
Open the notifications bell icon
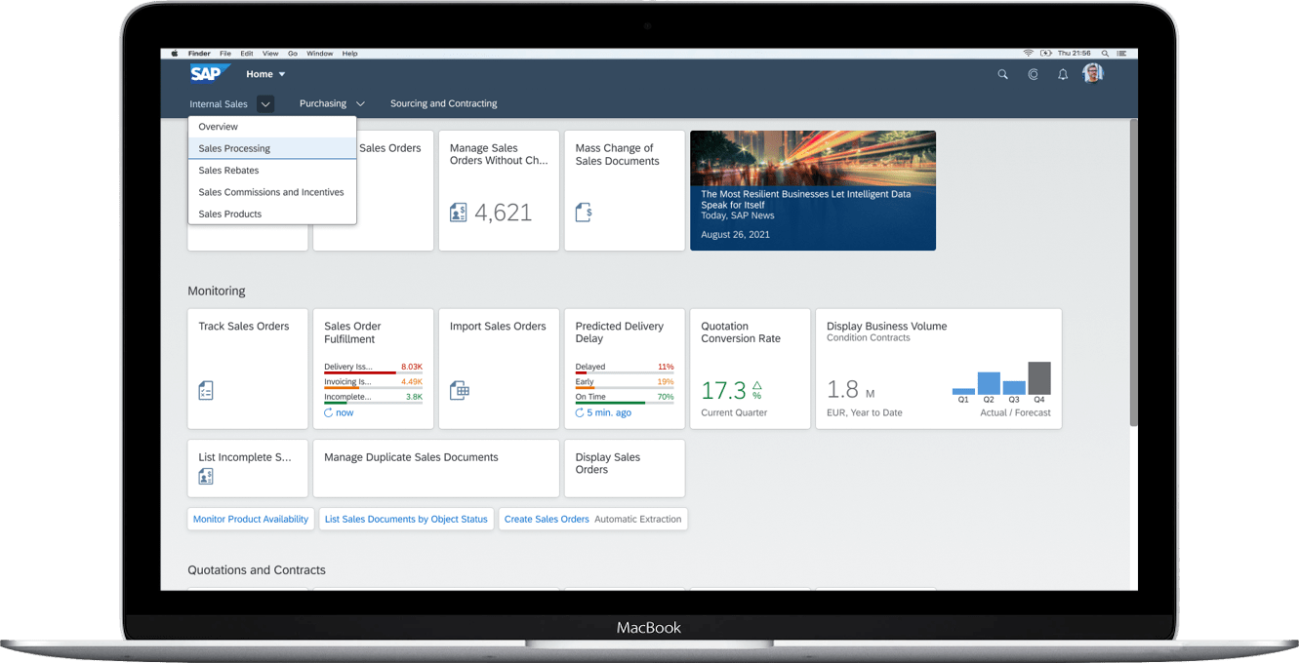(x=1063, y=74)
